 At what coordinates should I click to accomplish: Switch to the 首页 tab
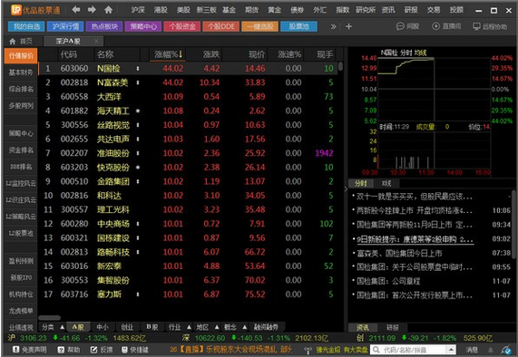click(x=21, y=42)
